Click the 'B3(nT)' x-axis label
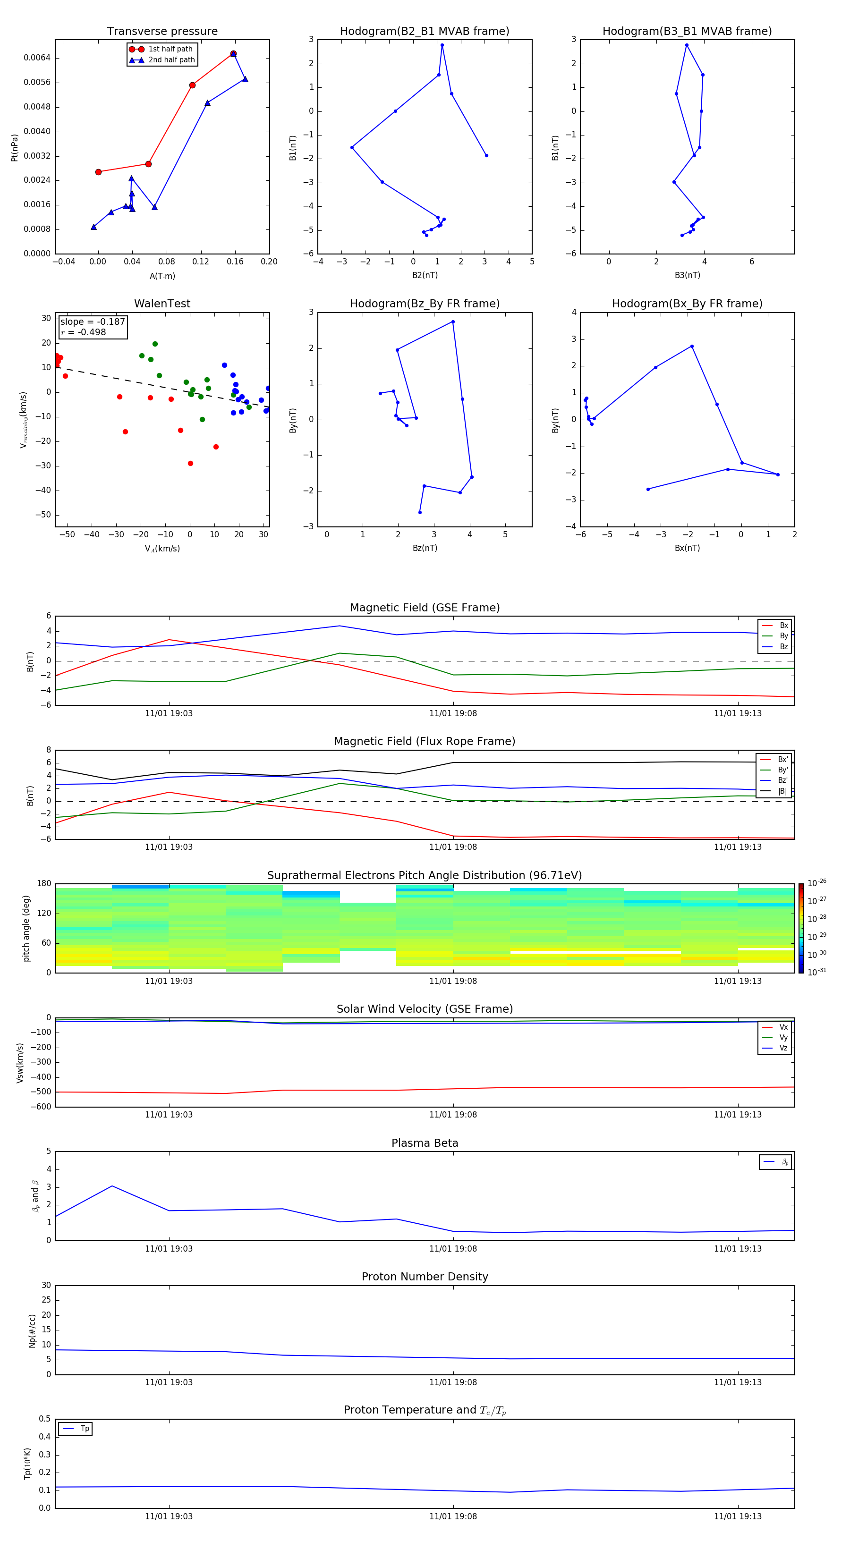The image size is (850, 1558). pos(687,275)
